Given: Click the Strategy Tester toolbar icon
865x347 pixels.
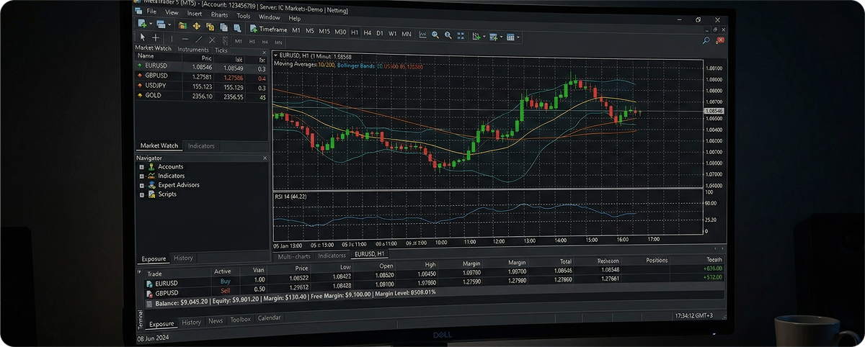Looking at the screenshot, I should (x=237, y=28).
